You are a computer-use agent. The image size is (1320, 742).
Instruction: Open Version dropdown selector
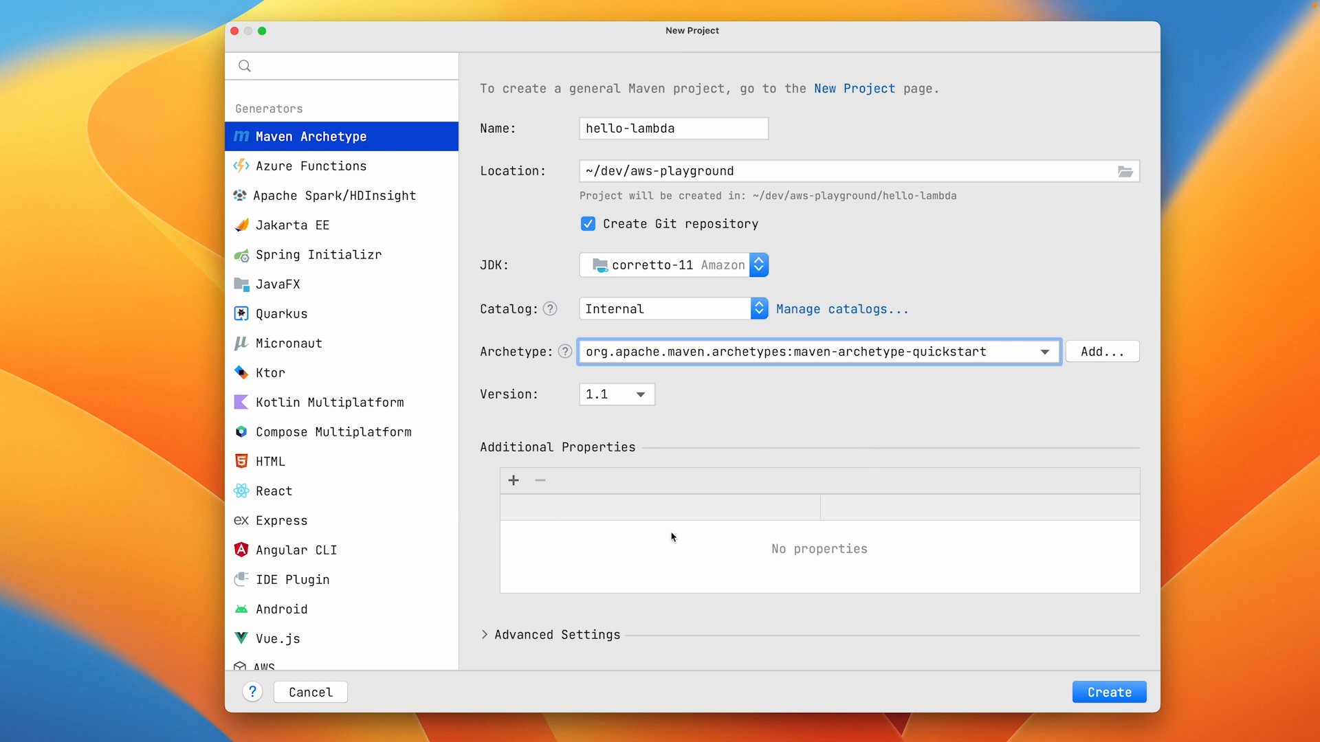[615, 393]
